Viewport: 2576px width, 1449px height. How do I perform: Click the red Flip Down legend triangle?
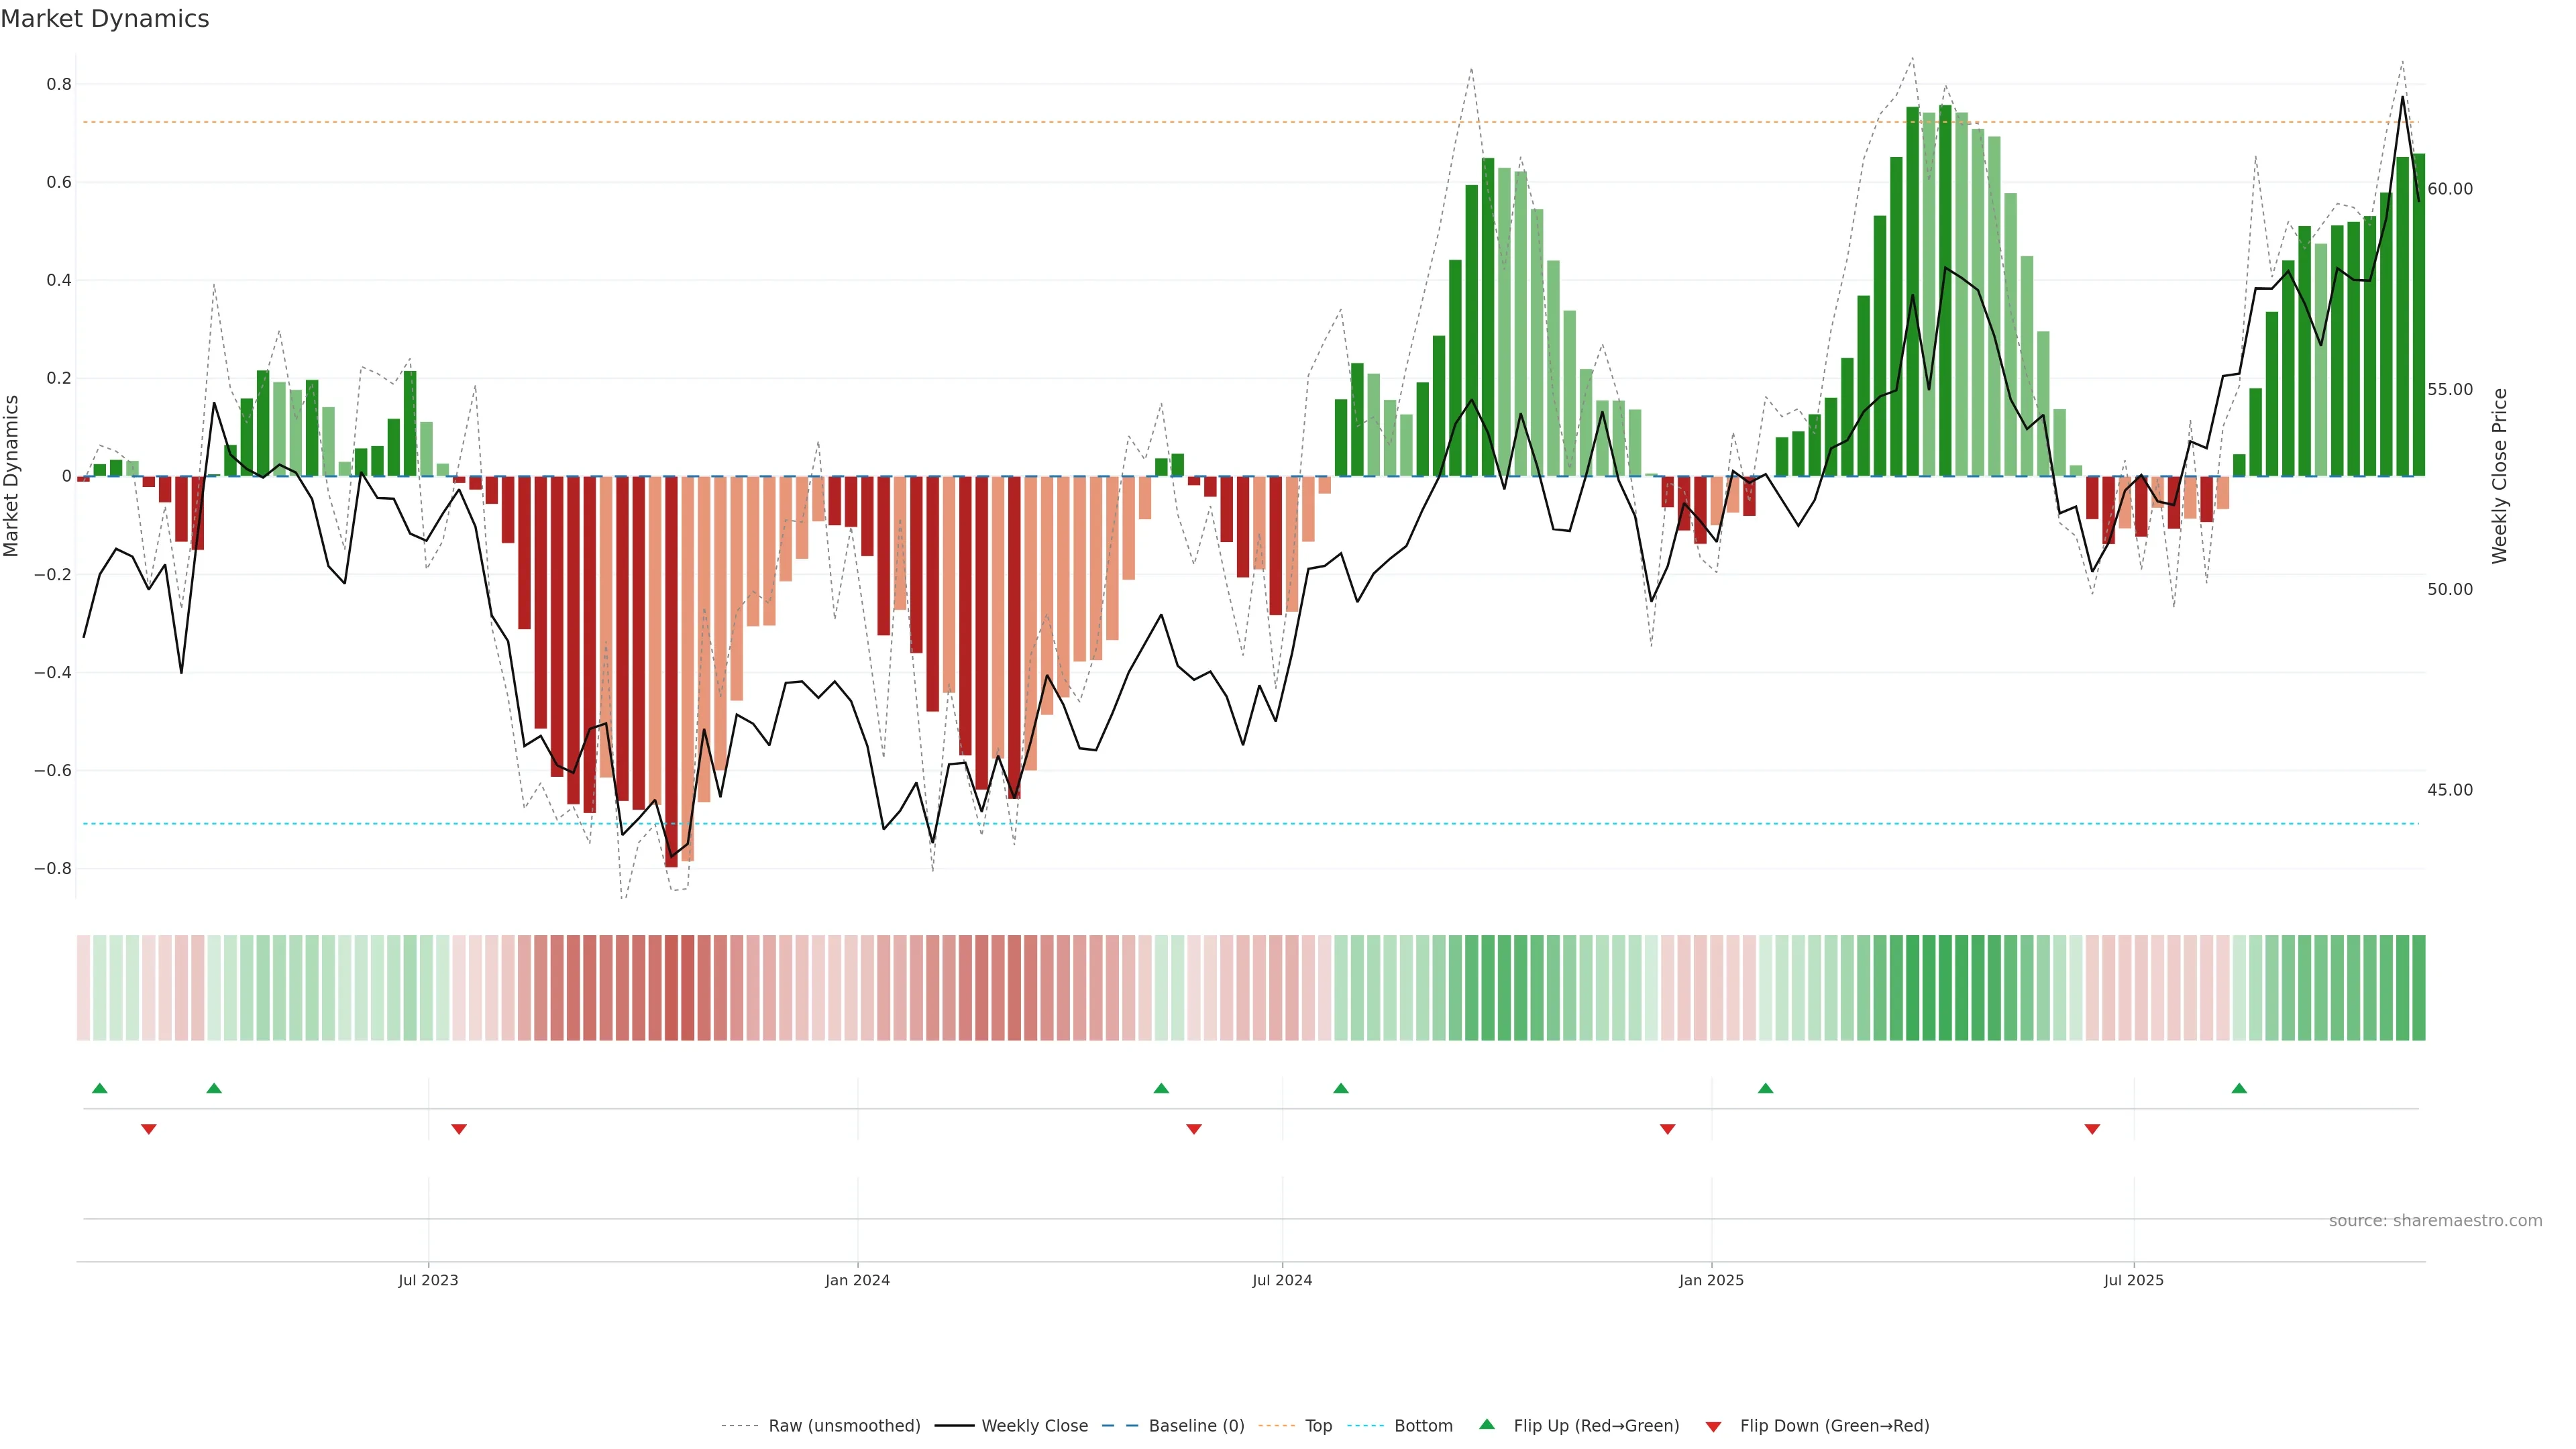point(1713,1426)
